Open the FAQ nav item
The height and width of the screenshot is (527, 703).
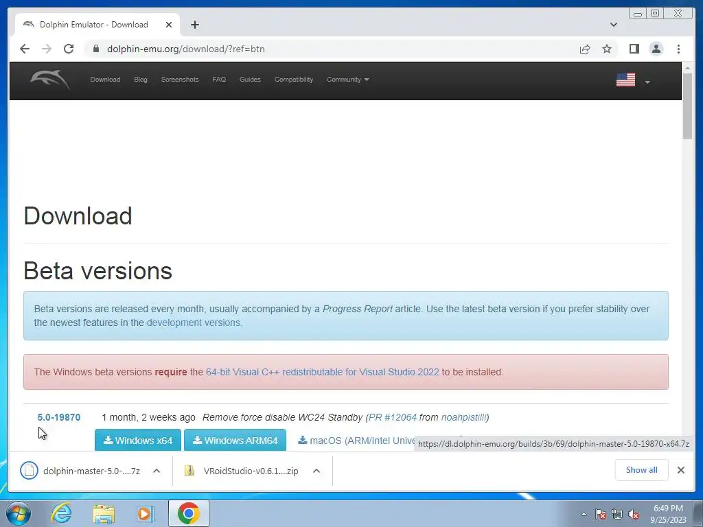coord(219,80)
